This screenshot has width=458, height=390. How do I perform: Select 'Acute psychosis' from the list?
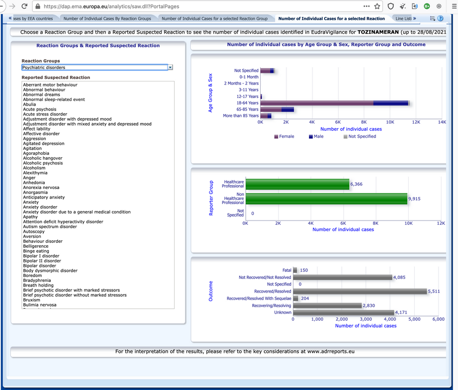40,110
